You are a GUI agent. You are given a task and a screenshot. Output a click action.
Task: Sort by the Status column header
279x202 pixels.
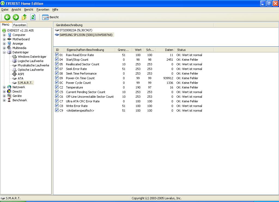coord(194,50)
